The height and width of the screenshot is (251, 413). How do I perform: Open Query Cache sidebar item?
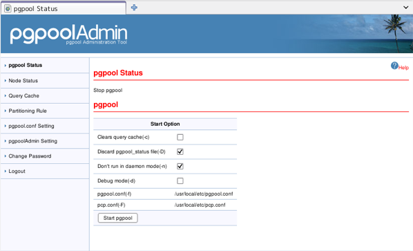coord(23,95)
